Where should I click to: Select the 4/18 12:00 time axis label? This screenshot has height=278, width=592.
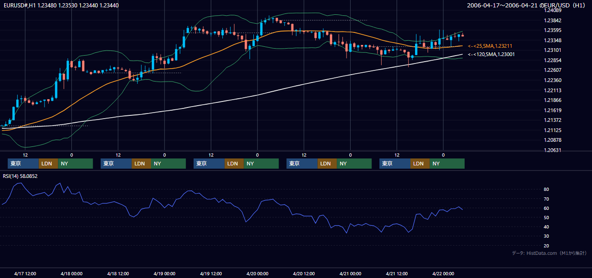point(118,274)
